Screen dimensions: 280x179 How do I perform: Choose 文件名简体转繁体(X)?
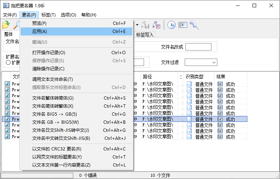[77, 106]
